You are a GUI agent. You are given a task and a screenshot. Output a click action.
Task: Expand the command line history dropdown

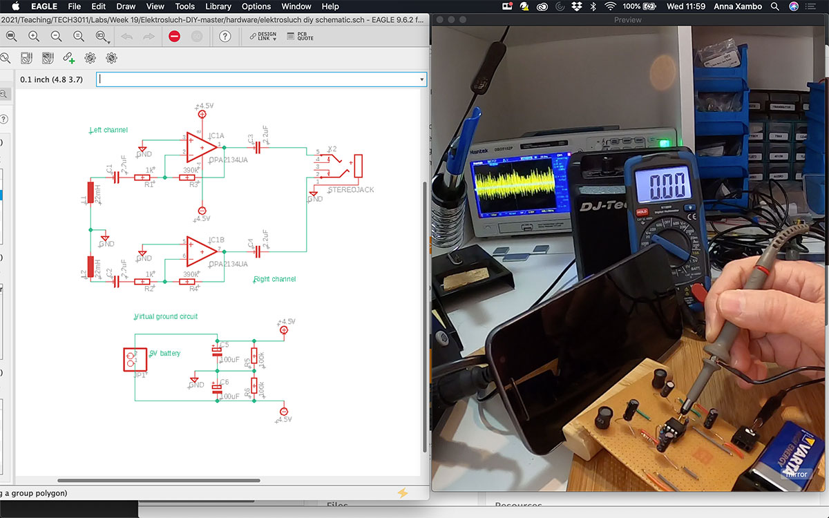point(421,79)
